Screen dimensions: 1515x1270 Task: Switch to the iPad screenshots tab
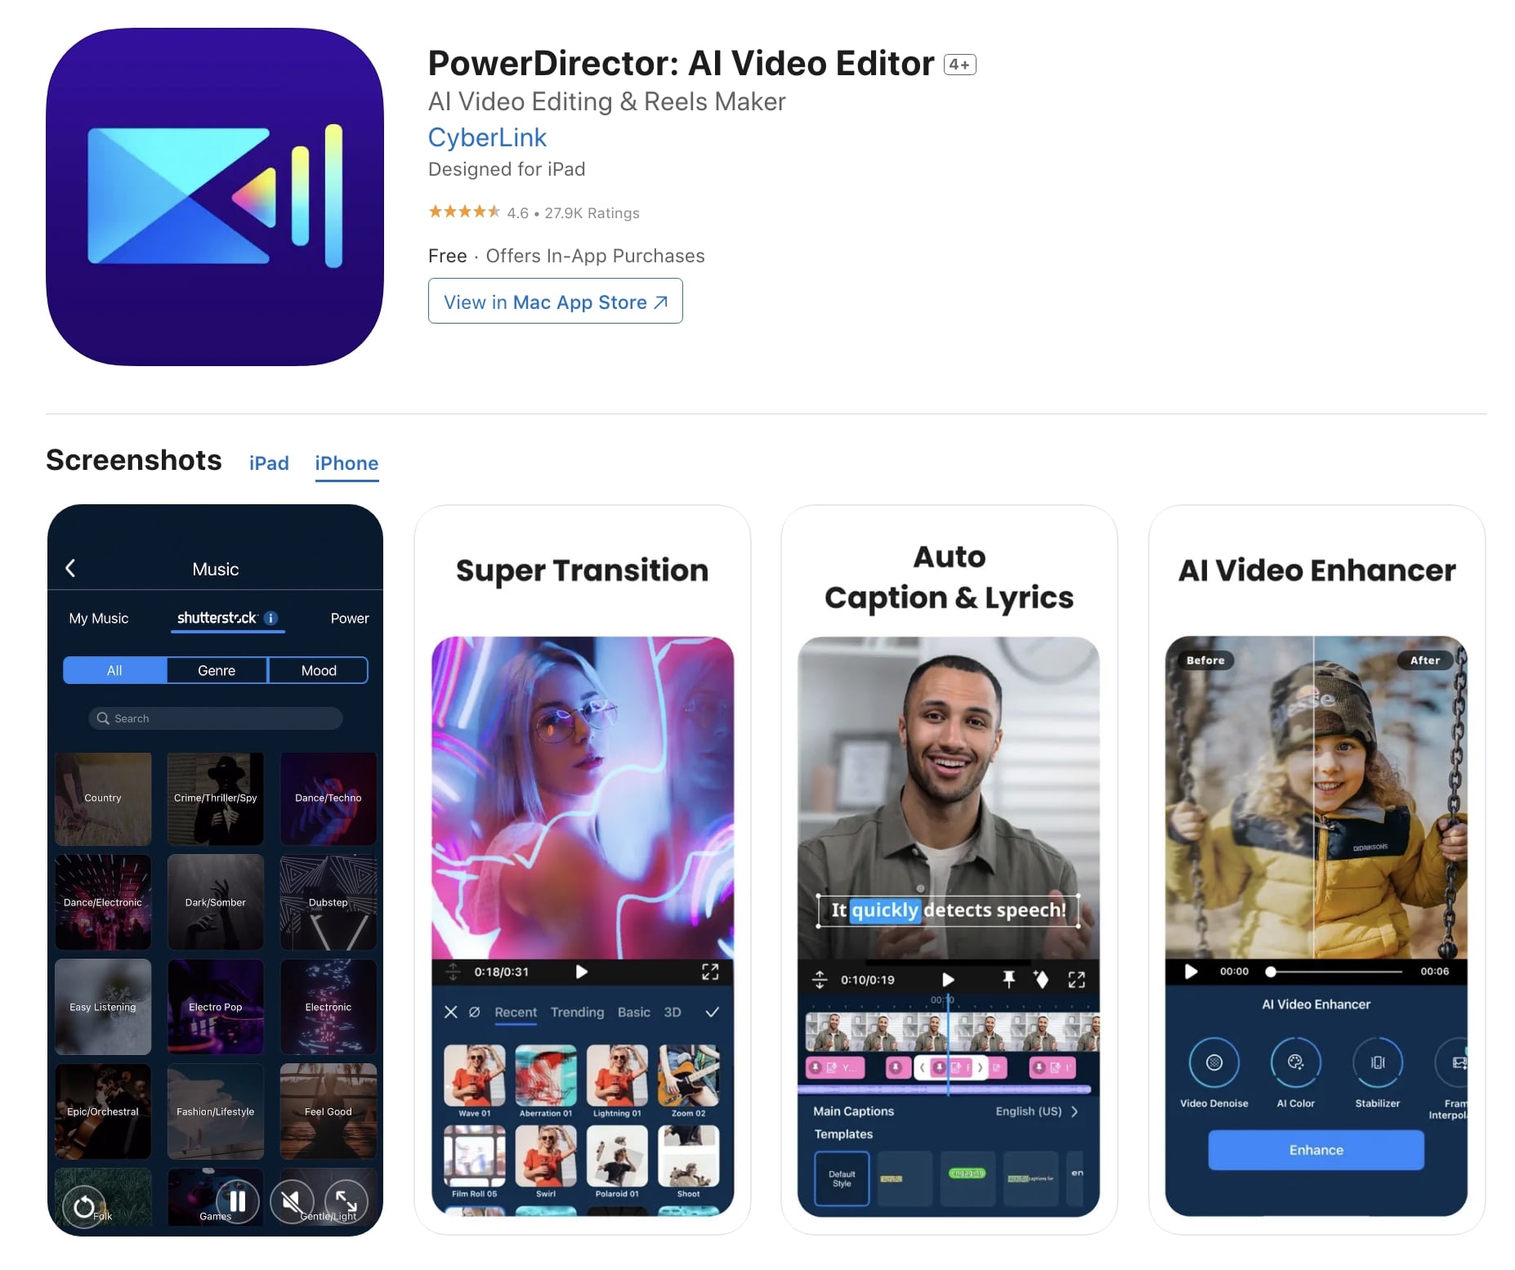click(269, 463)
